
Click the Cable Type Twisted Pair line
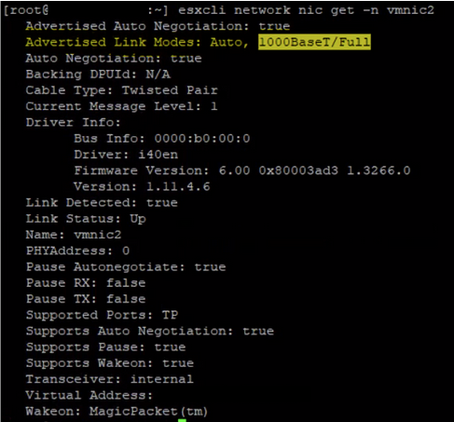click(x=121, y=90)
